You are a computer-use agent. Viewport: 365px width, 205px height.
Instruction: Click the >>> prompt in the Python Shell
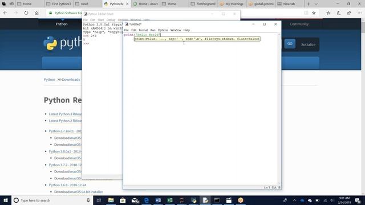pyautogui.click(x=86, y=43)
